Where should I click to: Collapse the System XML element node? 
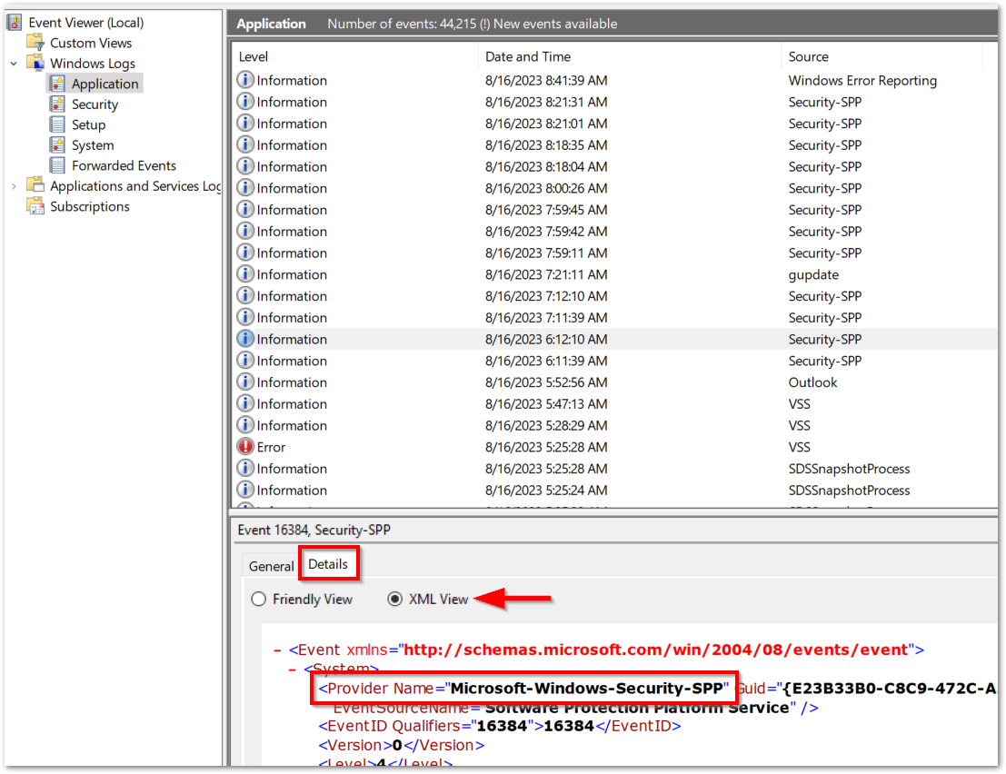point(291,670)
